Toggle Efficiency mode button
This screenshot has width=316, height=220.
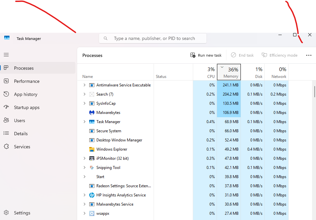(x=279, y=55)
